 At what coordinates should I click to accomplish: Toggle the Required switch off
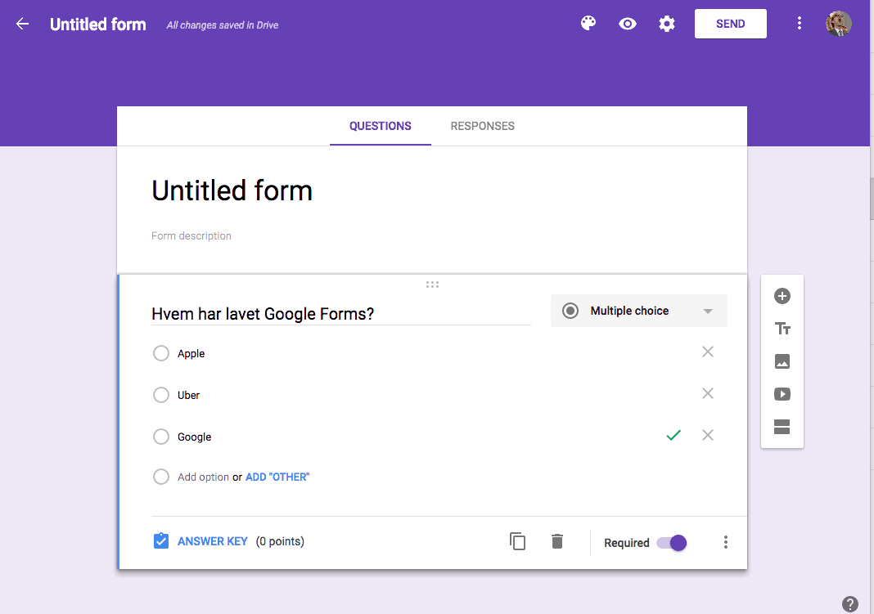[672, 543]
